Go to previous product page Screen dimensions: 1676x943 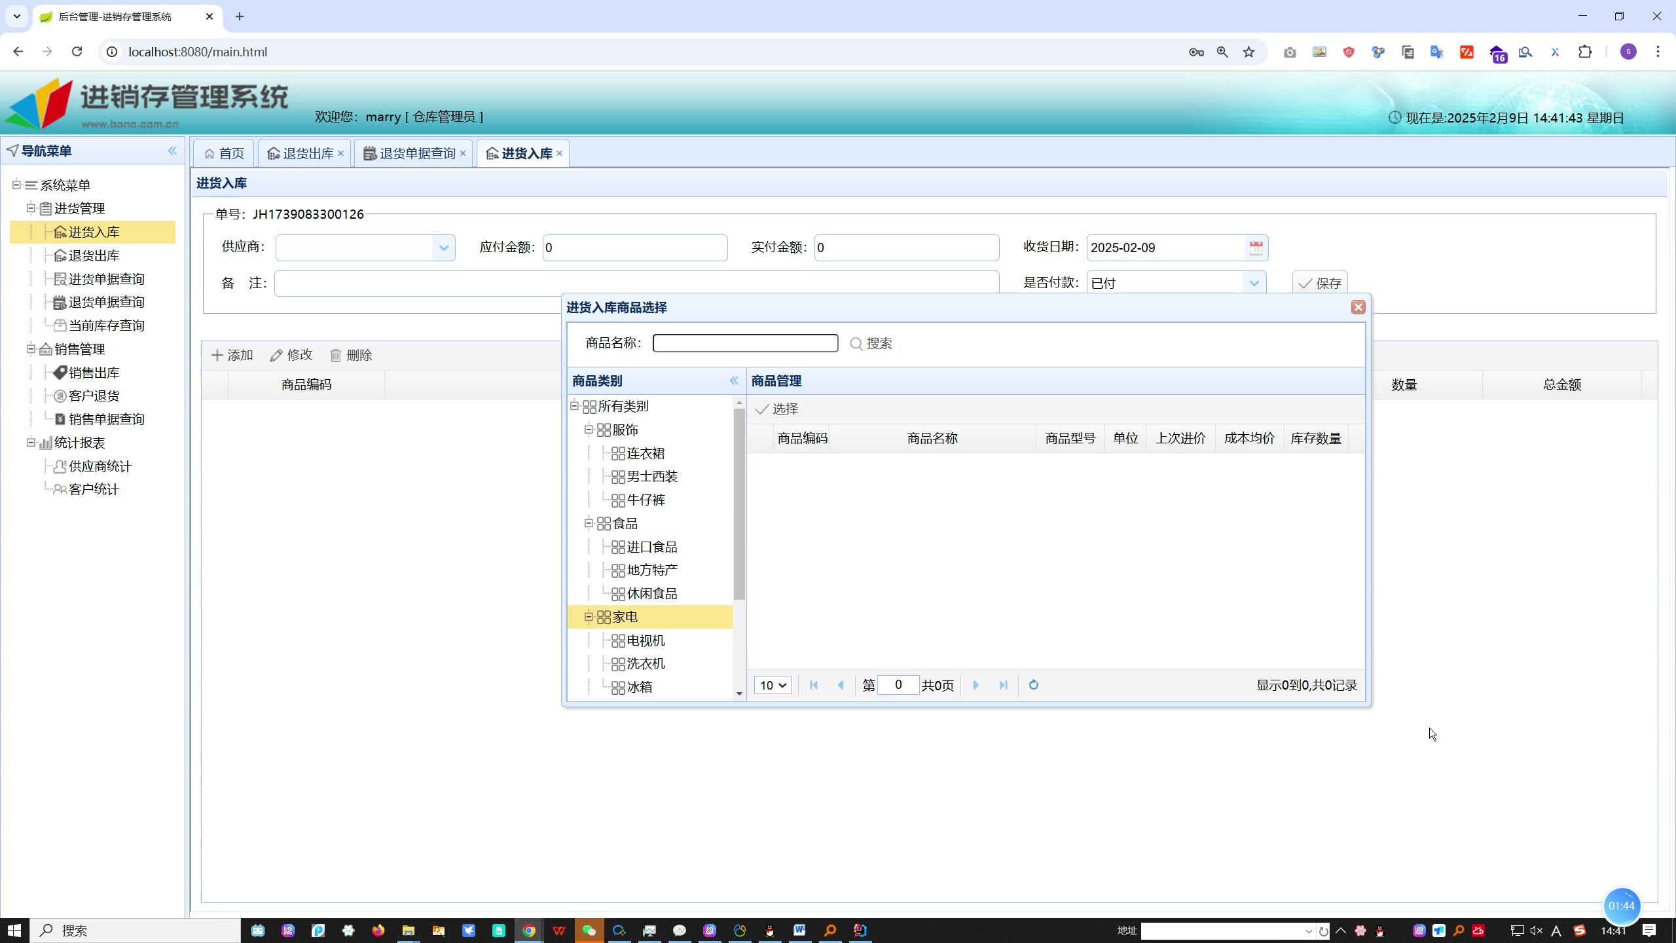click(x=841, y=685)
